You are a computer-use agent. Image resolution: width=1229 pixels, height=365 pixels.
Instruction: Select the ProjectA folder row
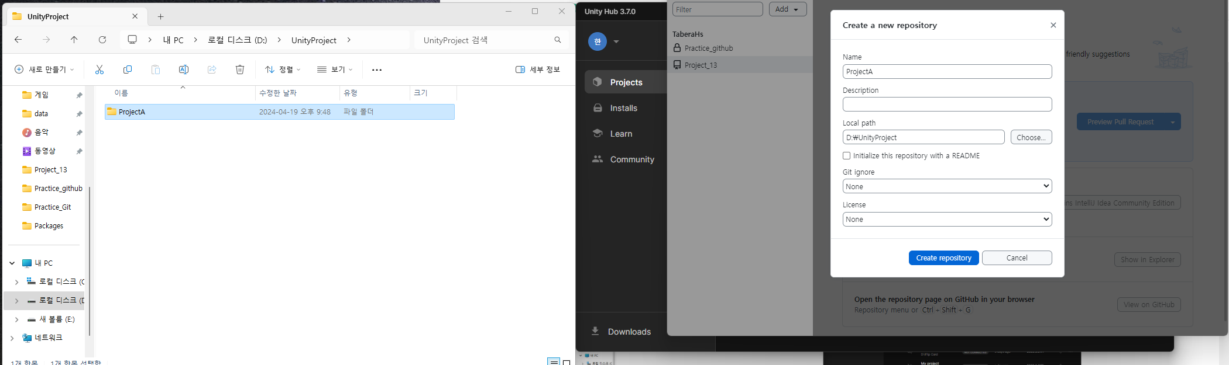tap(280, 112)
